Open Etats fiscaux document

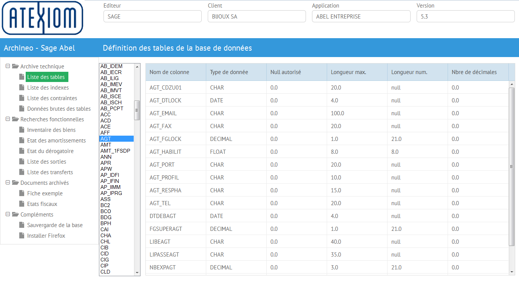[x=42, y=204]
